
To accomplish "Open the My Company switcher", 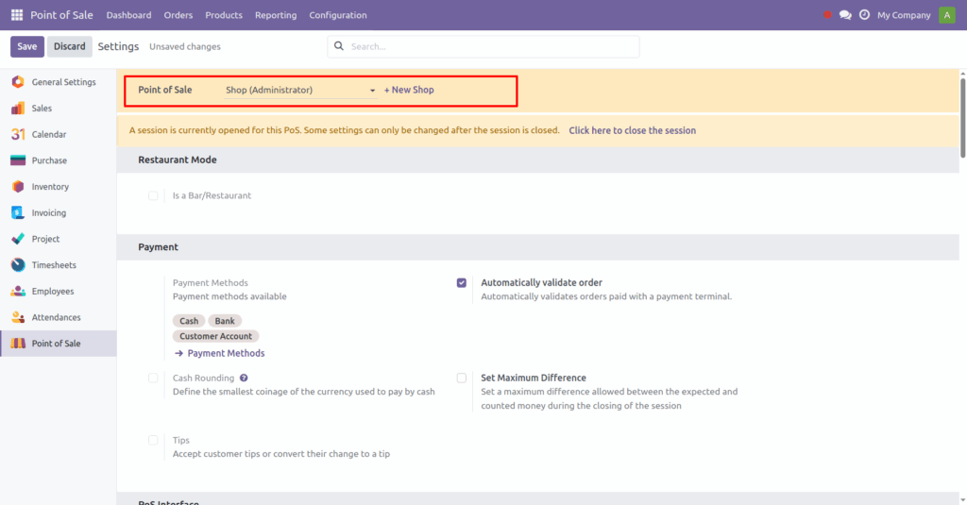I will (x=904, y=15).
